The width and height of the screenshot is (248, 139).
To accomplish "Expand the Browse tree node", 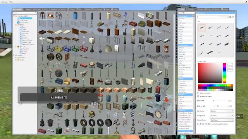I will (x=14, y=55).
